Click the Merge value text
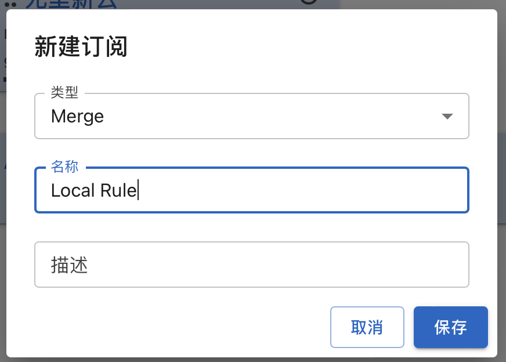This screenshot has height=362, width=506. tap(77, 117)
